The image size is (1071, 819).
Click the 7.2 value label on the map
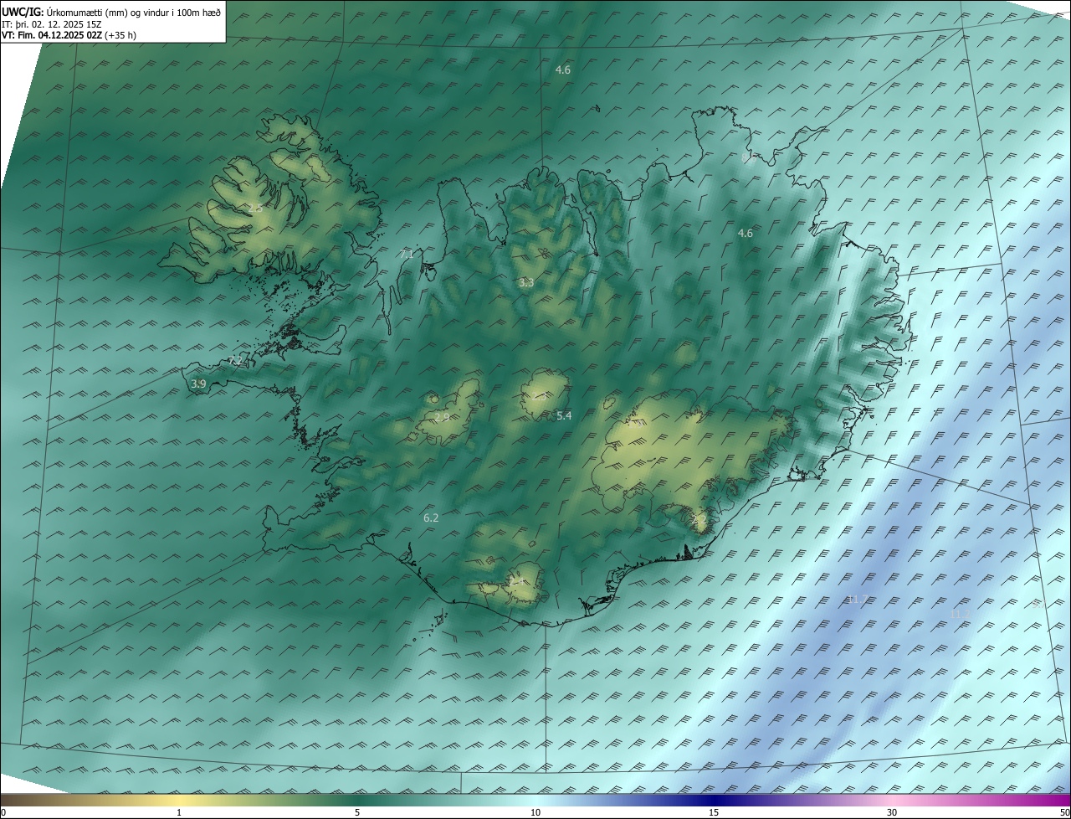point(236,361)
